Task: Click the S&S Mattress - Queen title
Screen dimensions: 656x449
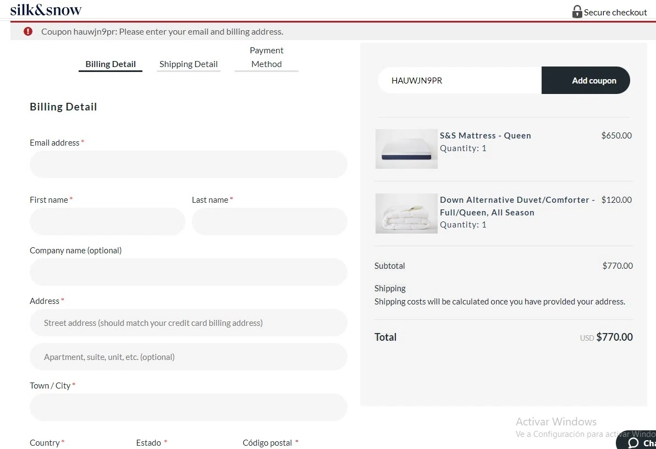Action: click(486, 135)
